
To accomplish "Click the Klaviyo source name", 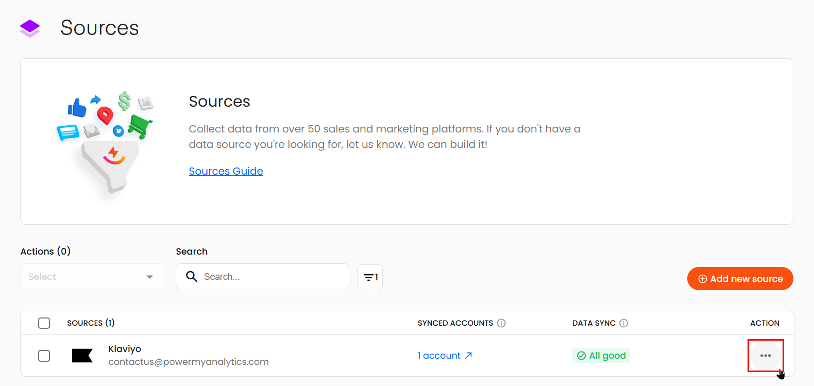I will tap(125, 349).
